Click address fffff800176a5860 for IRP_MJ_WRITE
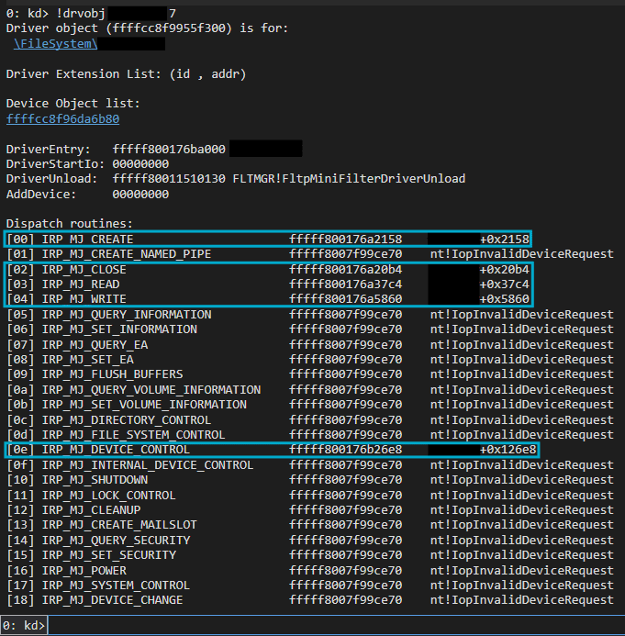The height and width of the screenshot is (636, 625). click(346, 299)
